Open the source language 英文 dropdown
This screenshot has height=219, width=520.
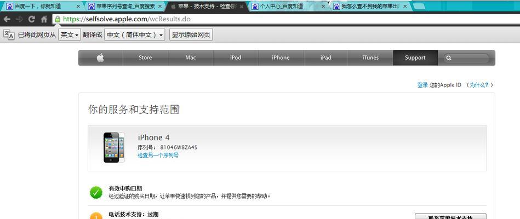pyautogui.click(x=70, y=34)
